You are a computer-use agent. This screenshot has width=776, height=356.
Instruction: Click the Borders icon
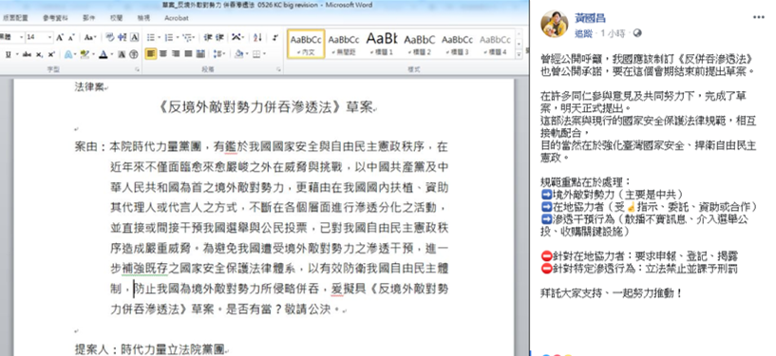[256, 53]
